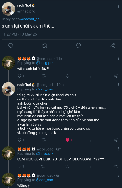Open @con_cao avatar on 11m reply
Image resolution: width=122 pixels, height=188 pixels.
click(8, 63)
